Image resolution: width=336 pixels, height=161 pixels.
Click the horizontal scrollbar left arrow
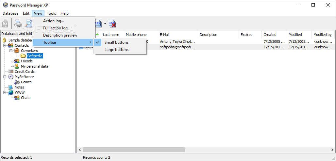pyautogui.click(x=80, y=150)
